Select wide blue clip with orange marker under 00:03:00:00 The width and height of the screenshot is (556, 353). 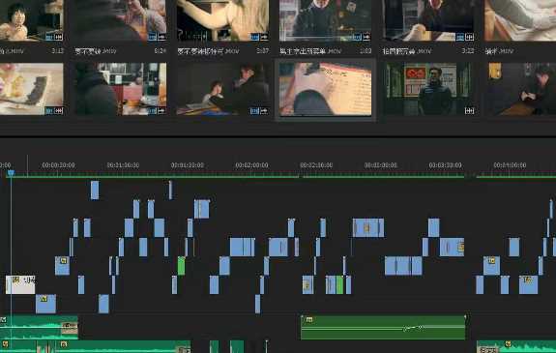tap(368, 228)
